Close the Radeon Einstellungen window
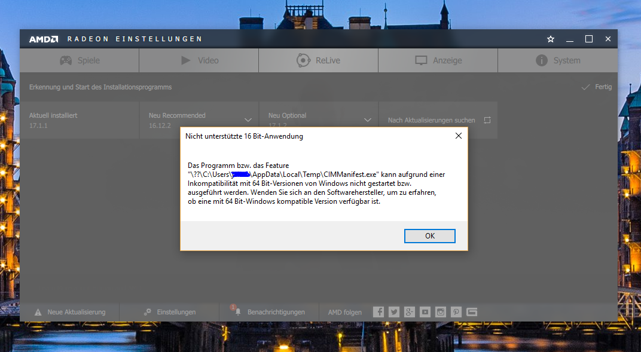The image size is (641, 352). pos(608,39)
